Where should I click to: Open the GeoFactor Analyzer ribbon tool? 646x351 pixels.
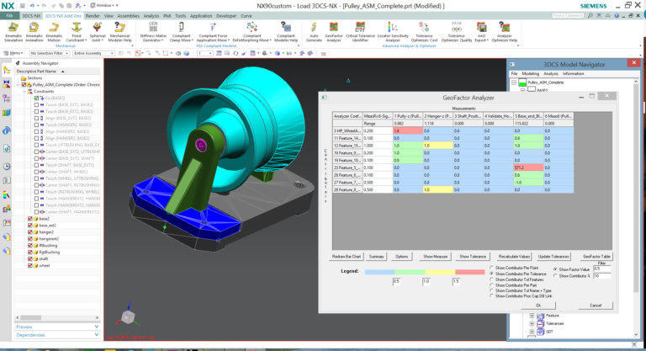(x=334, y=32)
